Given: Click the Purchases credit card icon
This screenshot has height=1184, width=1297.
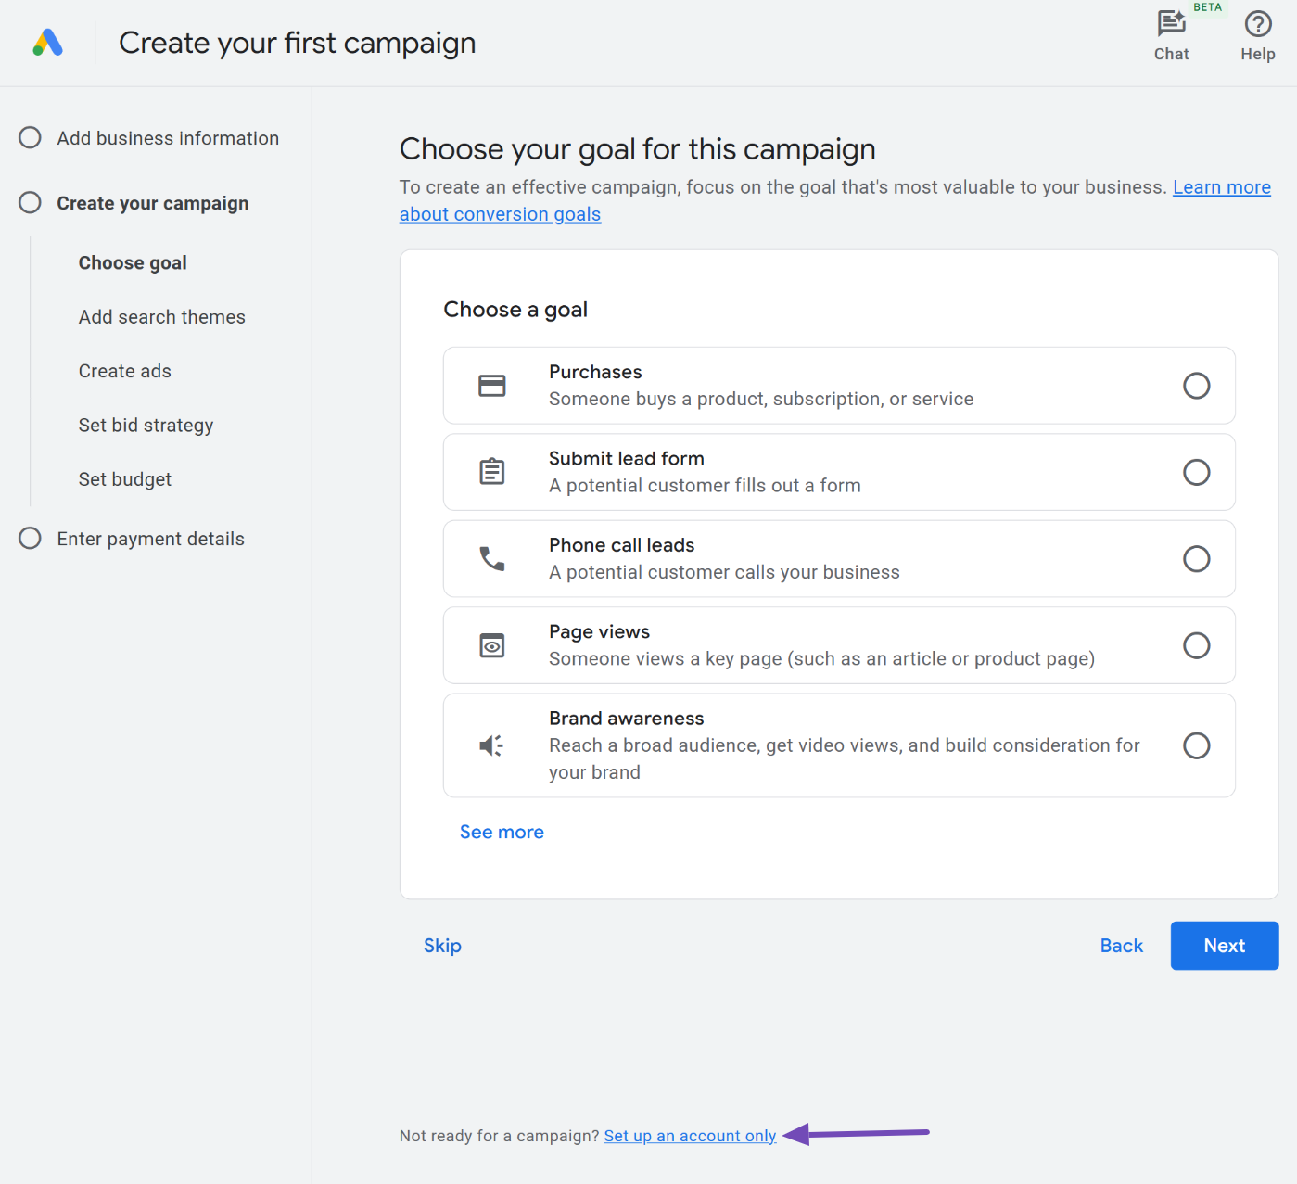Looking at the screenshot, I should (491, 386).
